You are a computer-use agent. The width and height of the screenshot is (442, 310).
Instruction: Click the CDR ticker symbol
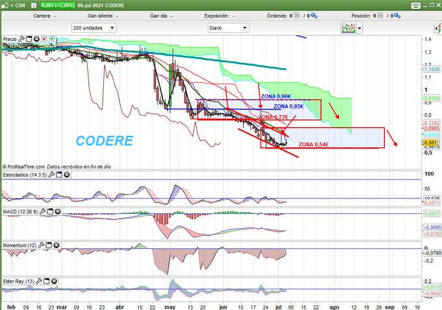[x=20, y=5]
